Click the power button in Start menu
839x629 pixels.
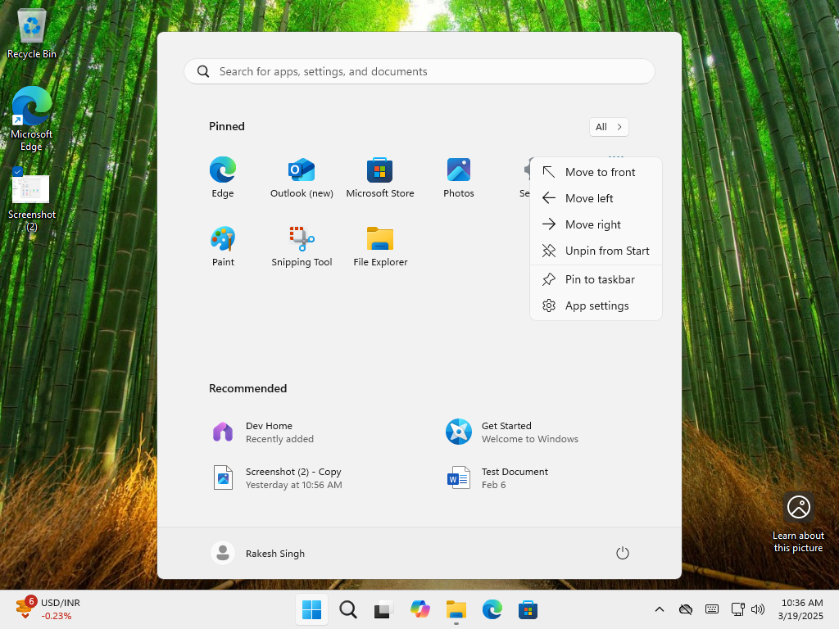tap(622, 553)
